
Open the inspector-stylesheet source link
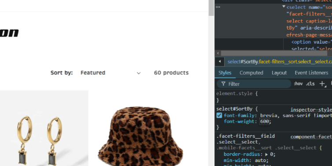(x=311, y=110)
